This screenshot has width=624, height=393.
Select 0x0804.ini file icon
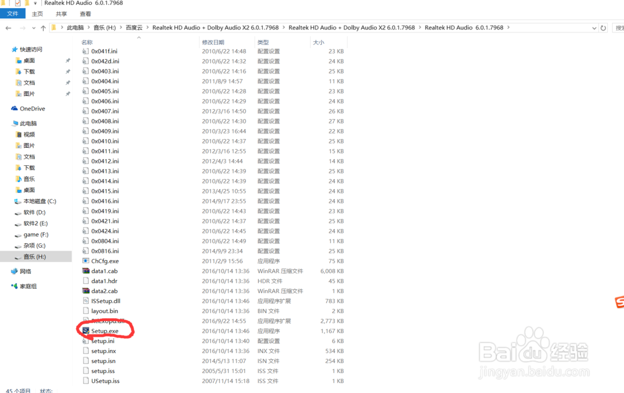coord(85,241)
